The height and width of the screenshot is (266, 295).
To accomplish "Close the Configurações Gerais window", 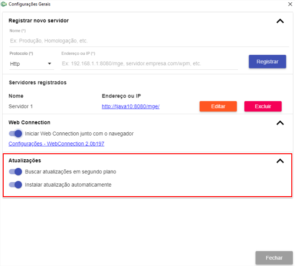I will (x=290, y=4).
